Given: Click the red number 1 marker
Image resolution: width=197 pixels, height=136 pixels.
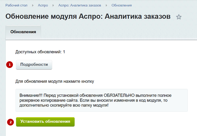Looking at the screenshot, I should pos(10,65).
